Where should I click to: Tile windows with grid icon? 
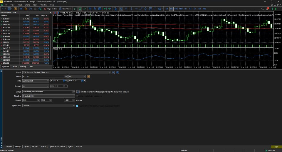(100, 9)
